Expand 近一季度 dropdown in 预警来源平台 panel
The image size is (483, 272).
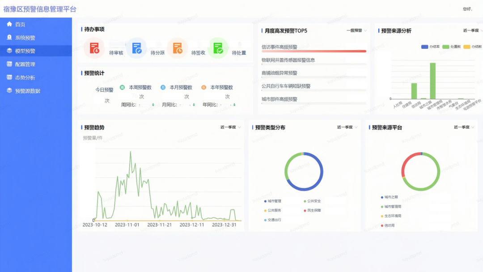[464, 127]
